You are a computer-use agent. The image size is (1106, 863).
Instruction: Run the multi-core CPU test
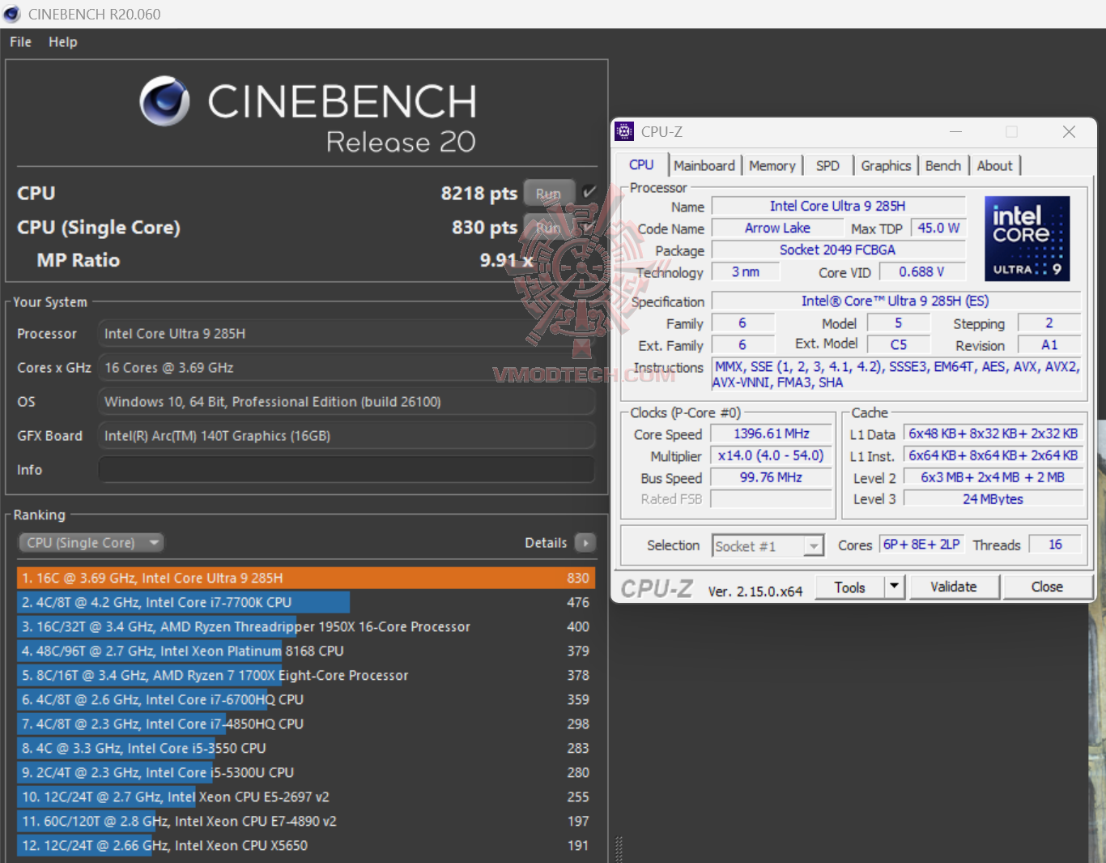[548, 194]
